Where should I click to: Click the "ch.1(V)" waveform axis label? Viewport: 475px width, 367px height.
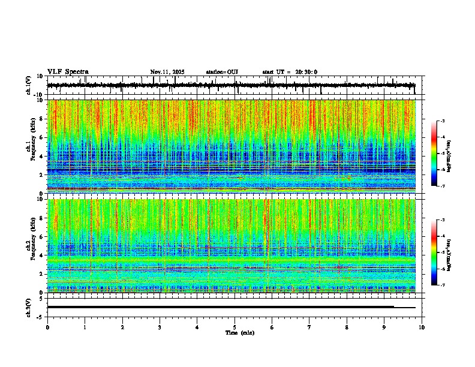(29, 85)
